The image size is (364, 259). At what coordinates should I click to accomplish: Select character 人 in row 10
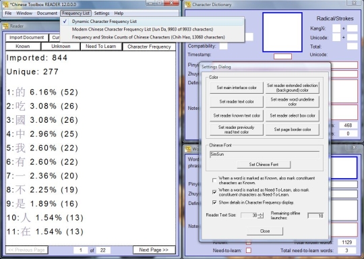(26, 218)
